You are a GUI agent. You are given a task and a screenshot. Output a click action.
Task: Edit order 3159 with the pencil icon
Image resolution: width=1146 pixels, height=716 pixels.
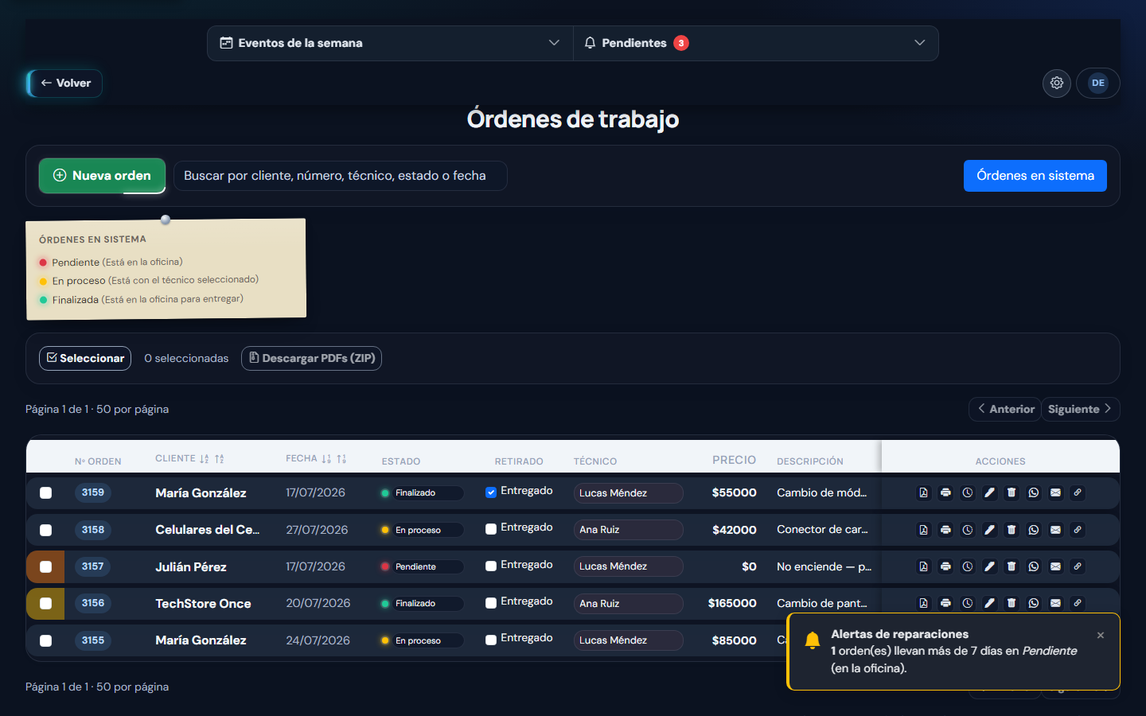point(989,492)
